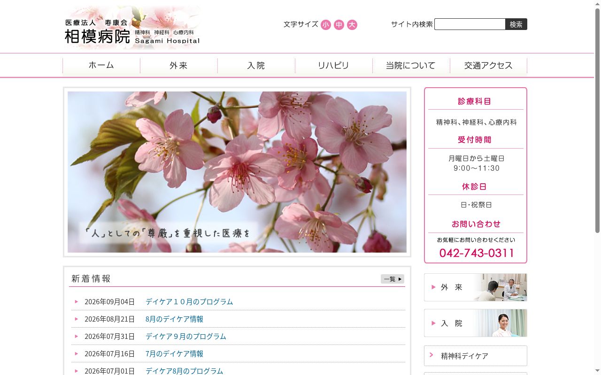The width and height of the screenshot is (601, 375).
Task: Open the デイケア１０月のプログラム news link
Action: pyautogui.click(x=189, y=301)
